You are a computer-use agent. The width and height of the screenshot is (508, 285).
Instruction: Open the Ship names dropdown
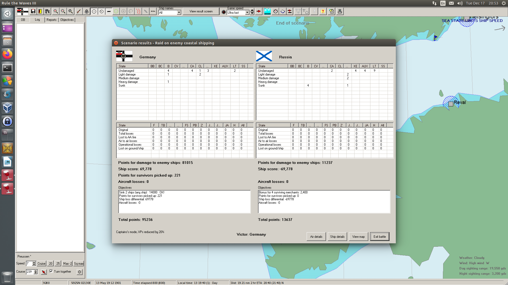tap(179, 12)
